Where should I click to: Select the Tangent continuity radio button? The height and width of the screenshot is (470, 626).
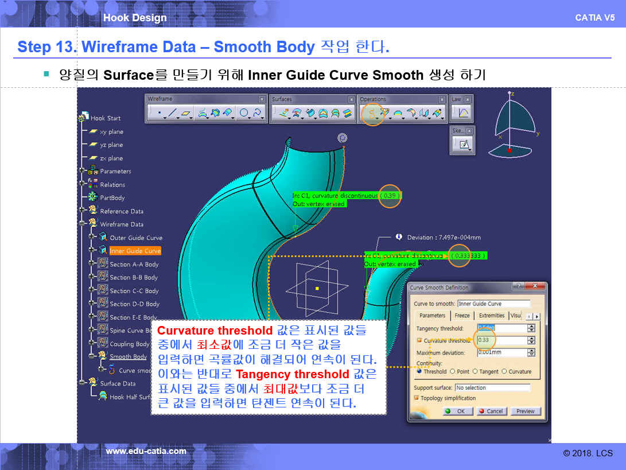point(475,371)
